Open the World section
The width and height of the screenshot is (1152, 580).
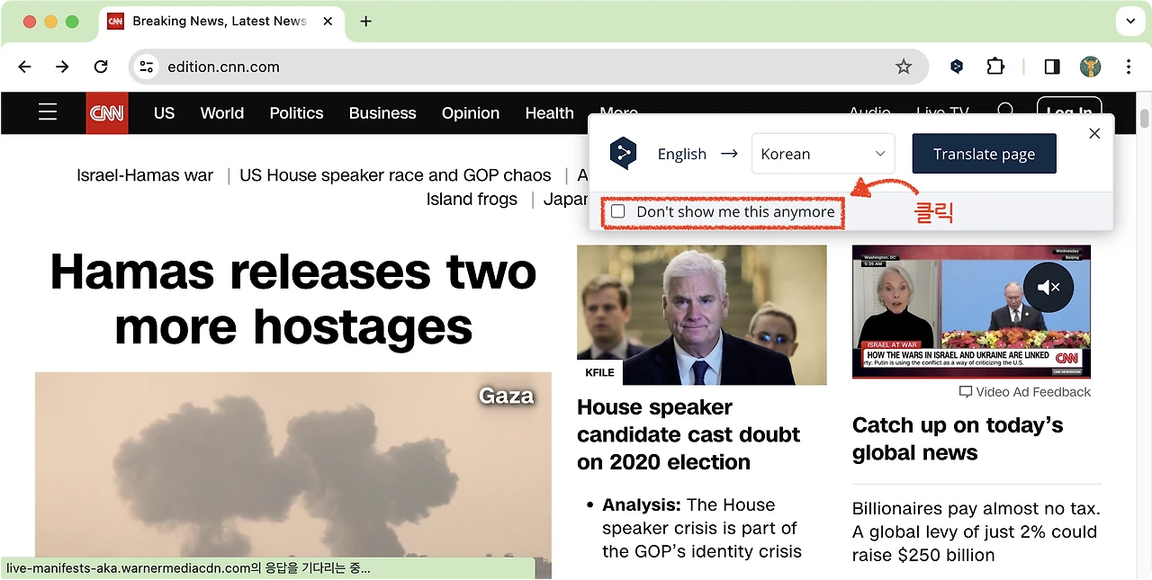(222, 113)
